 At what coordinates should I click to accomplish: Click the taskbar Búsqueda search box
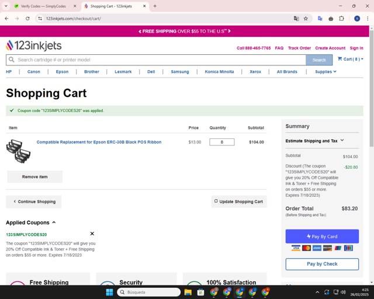(148, 292)
